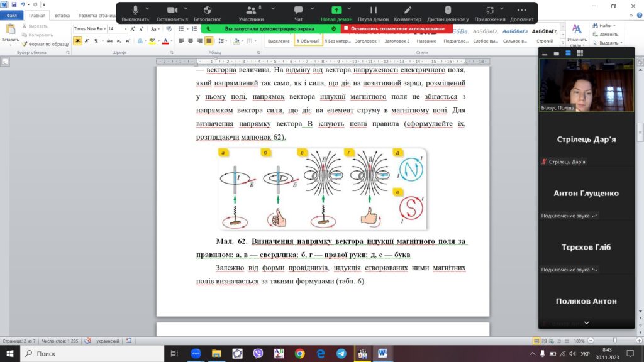Switch Zoom panel to gallery grid view
This screenshot has width=644, height=362.
(579, 53)
